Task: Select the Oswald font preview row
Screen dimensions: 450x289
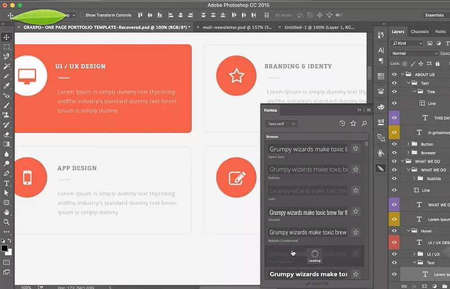Action: click(x=308, y=212)
